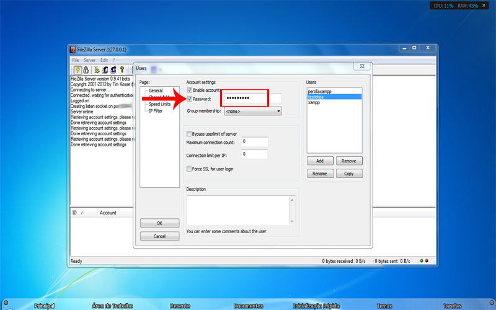Image resolution: width=496 pixels, height=310 pixels.
Task: Click the lightning bolt server-active toolbar icon
Action: 77,70
